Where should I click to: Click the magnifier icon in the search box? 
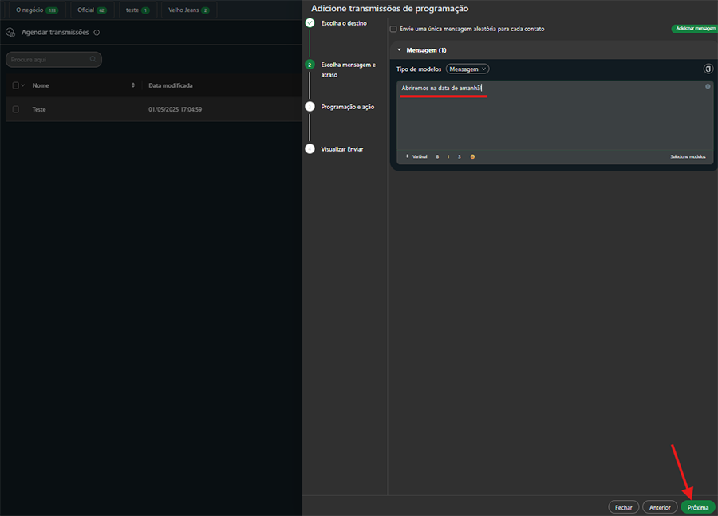click(x=93, y=59)
